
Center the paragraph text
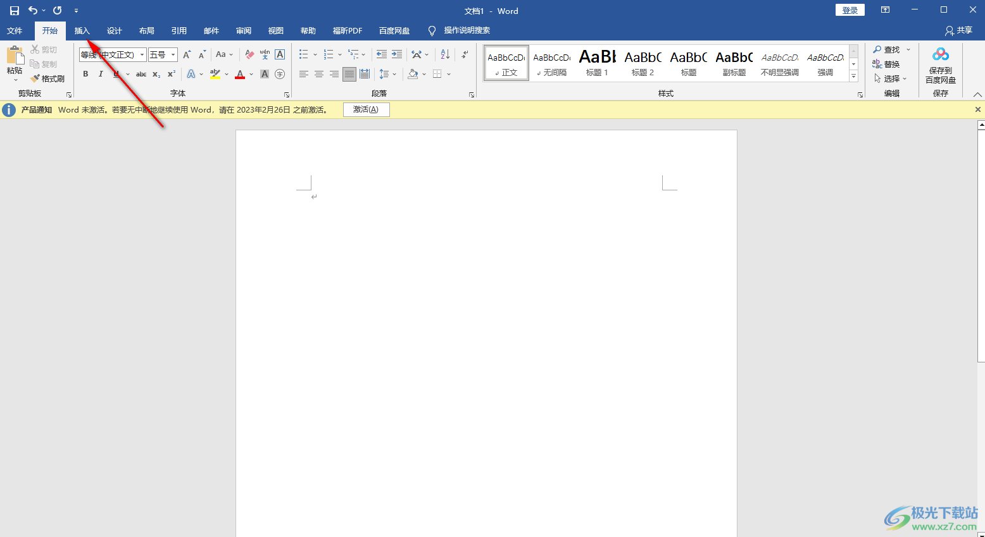(319, 74)
